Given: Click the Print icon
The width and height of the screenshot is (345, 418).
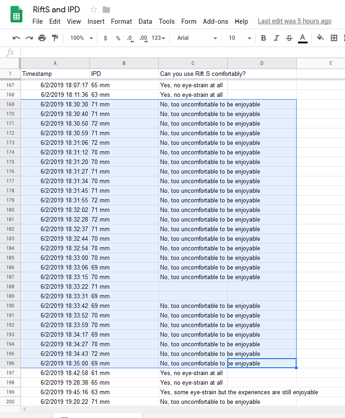Looking at the screenshot, I should pos(42,38).
